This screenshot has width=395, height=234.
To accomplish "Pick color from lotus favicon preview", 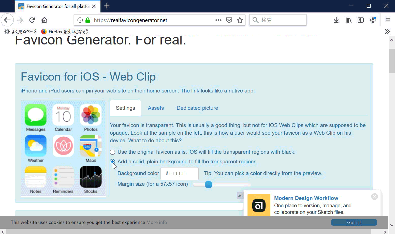I will click(63, 146).
